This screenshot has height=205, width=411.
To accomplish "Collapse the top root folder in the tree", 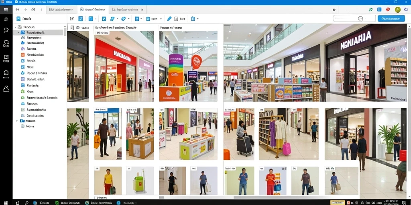I will pos(16,27).
